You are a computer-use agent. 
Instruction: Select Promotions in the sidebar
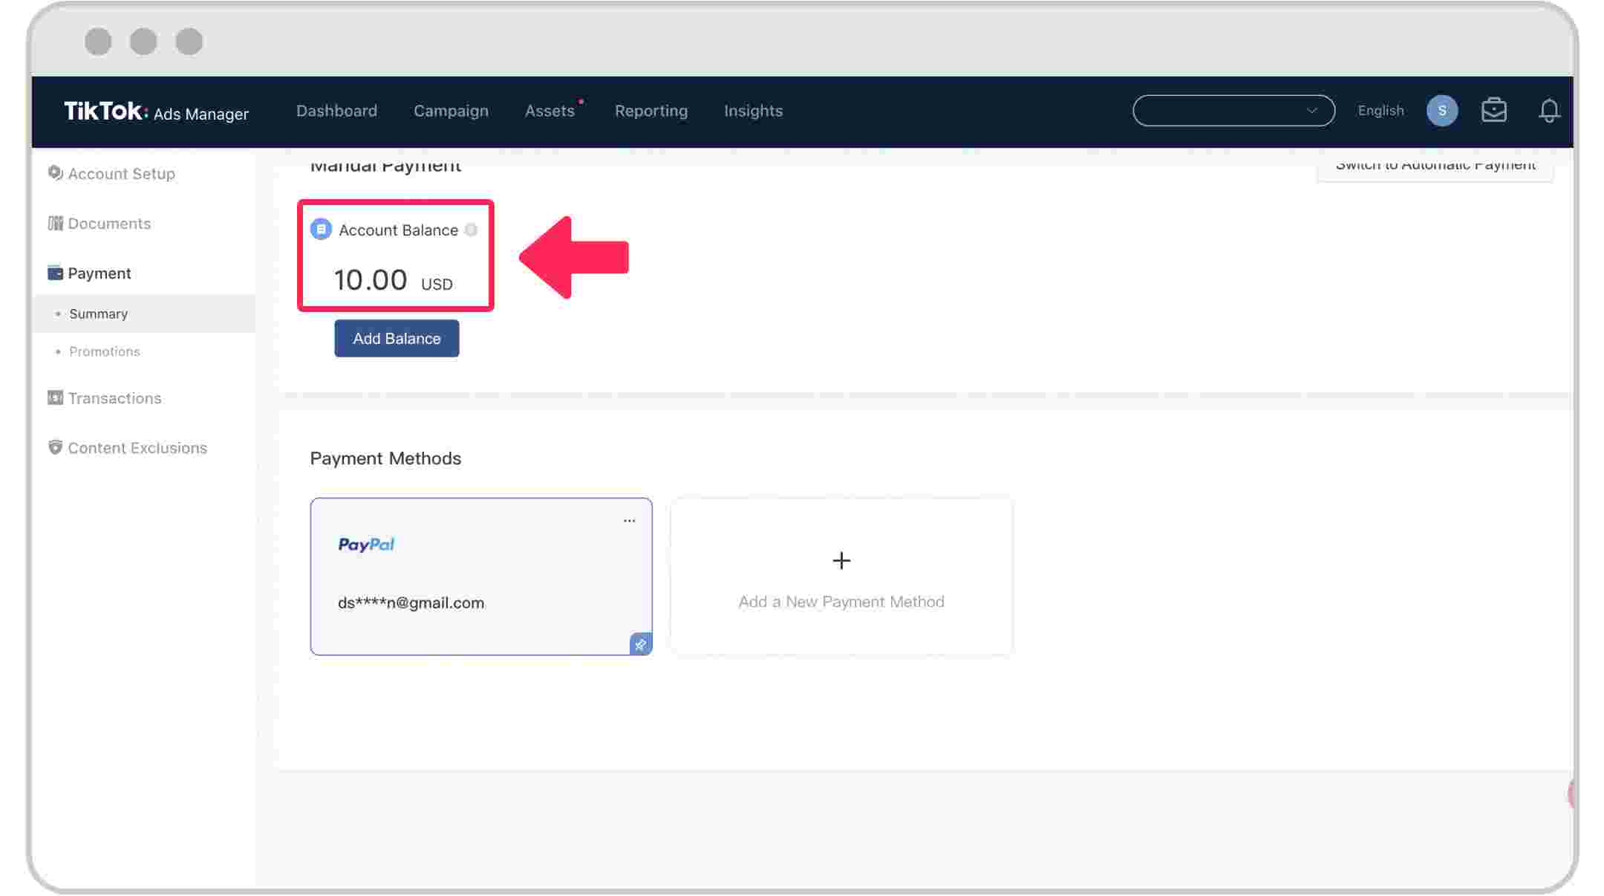(x=104, y=351)
